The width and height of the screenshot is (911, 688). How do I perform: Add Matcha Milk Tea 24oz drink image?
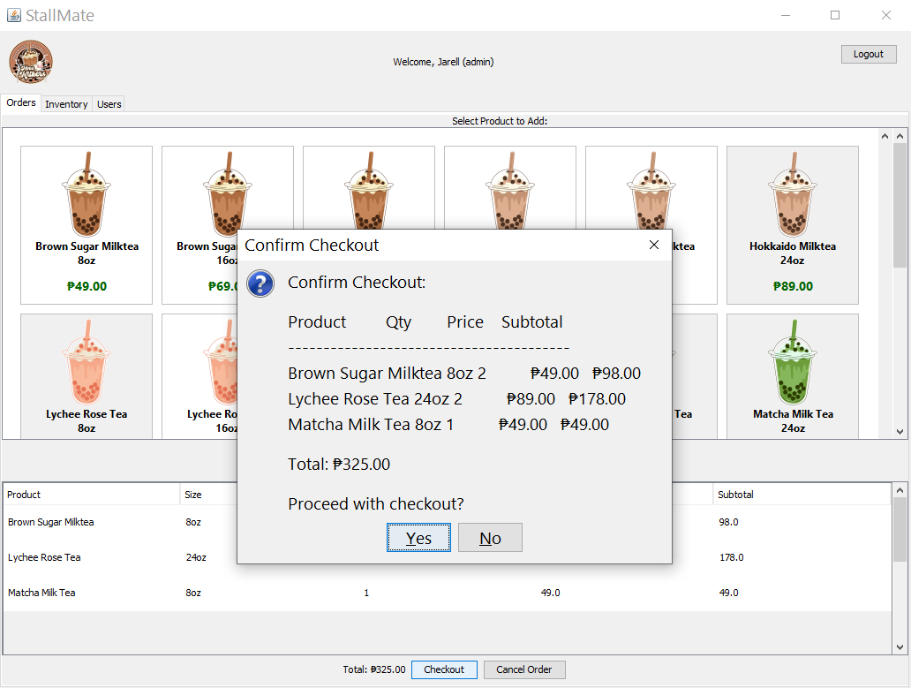[x=793, y=361]
